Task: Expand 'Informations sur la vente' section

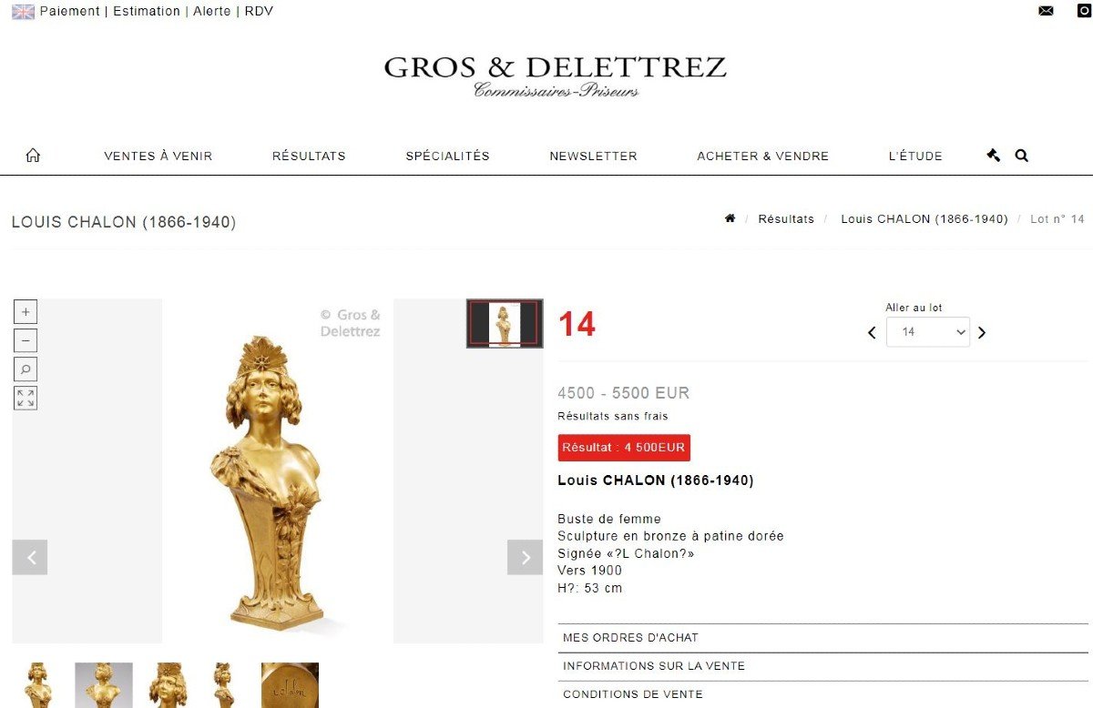Action: click(822, 666)
